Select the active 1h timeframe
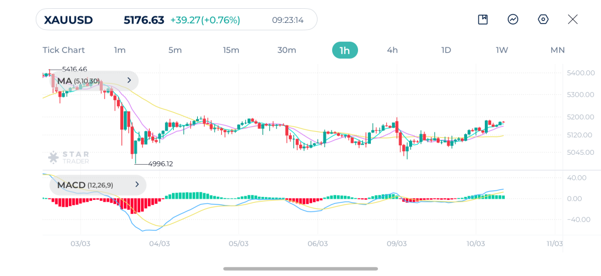Viewport: 601px width, 276px height. point(345,50)
